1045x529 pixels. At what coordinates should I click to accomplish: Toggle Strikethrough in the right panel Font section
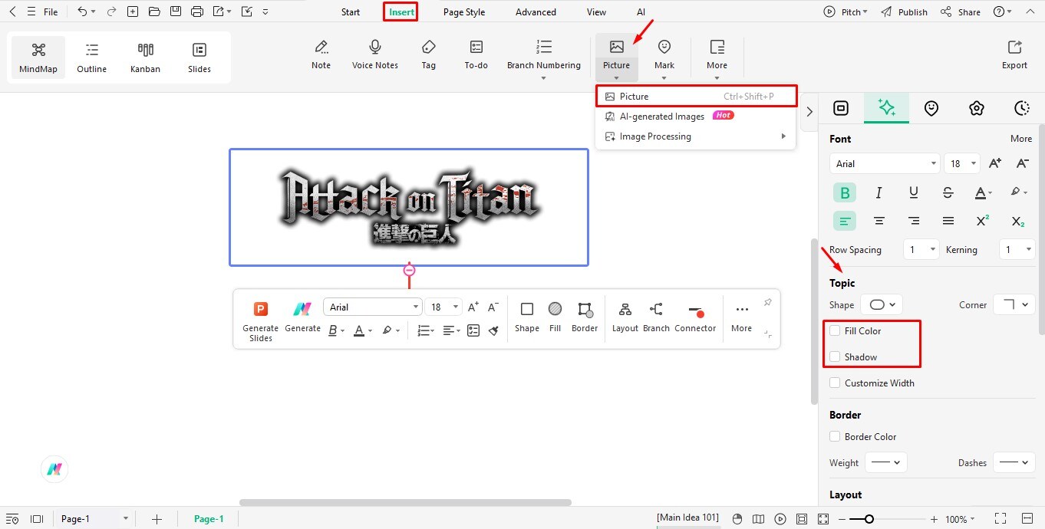pyautogui.click(x=948, y=192)
